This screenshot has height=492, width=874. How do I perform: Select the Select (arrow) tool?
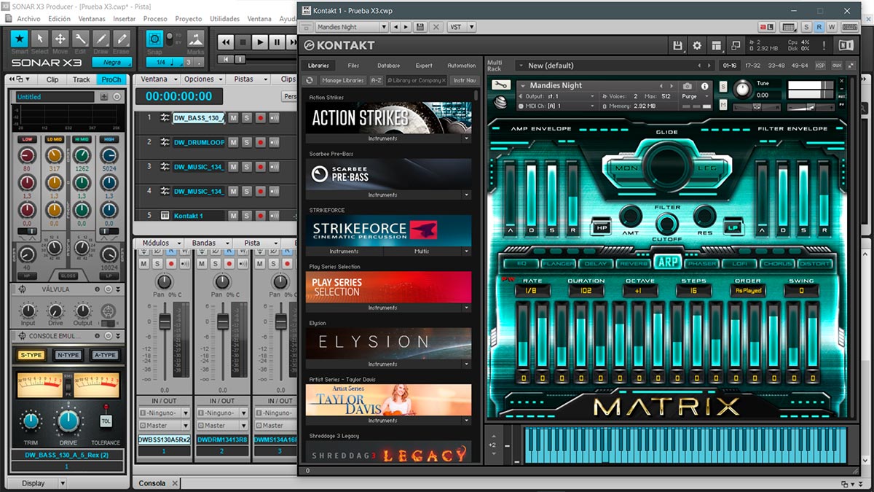(40, 39)
